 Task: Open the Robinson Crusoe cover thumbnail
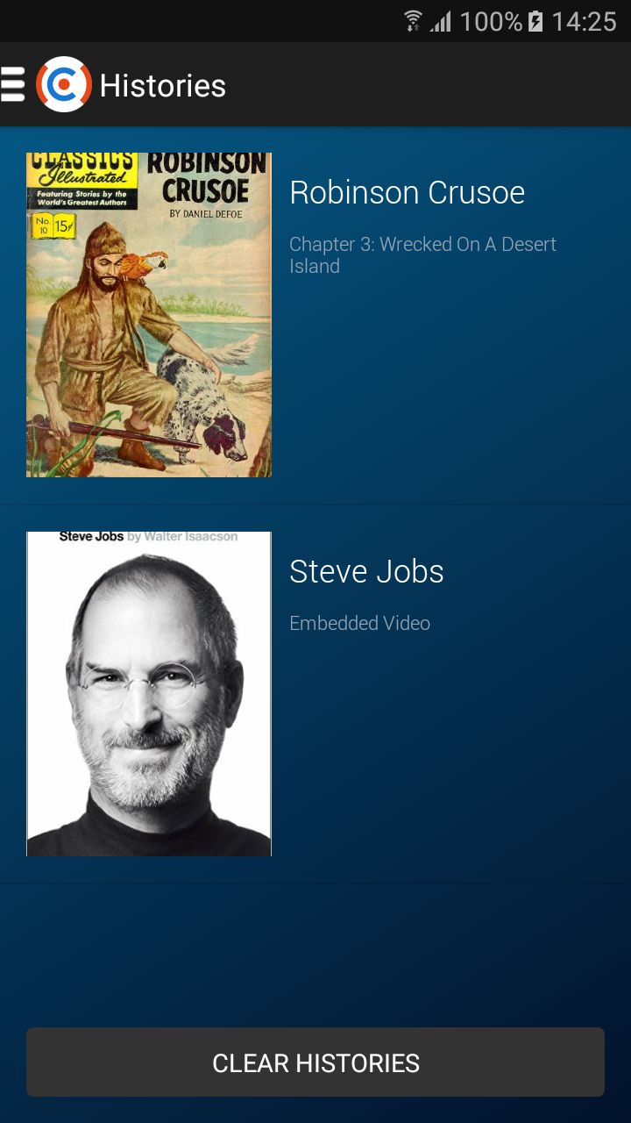[x=149, y=315]
